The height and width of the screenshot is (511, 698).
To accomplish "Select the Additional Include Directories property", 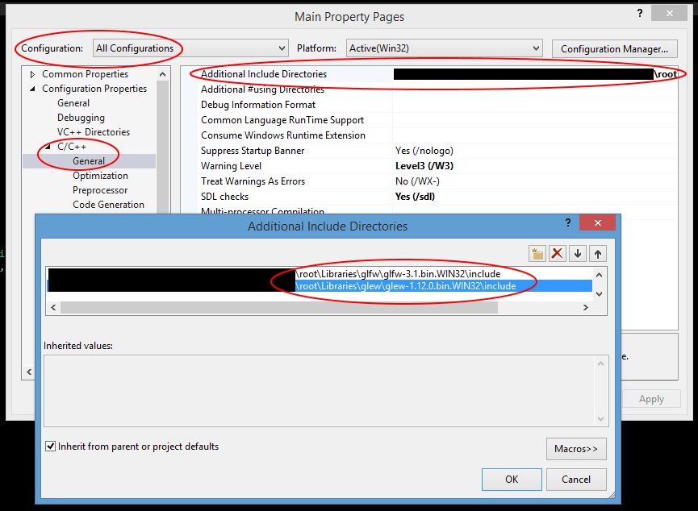I will click(264, 74).
